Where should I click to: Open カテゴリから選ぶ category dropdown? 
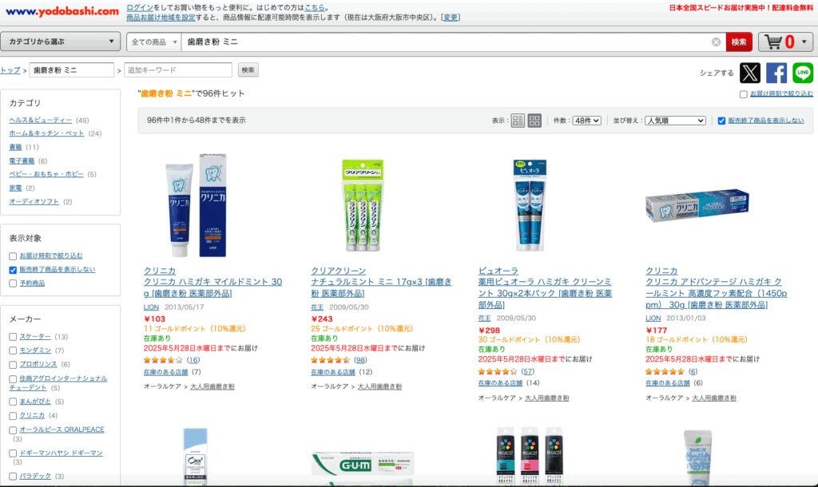click(x=61, y=42)
